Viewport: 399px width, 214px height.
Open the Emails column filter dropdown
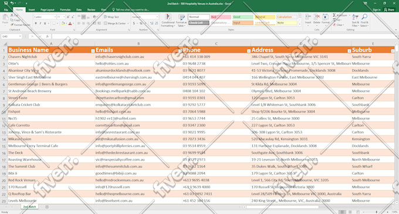(x=180, y=51)
